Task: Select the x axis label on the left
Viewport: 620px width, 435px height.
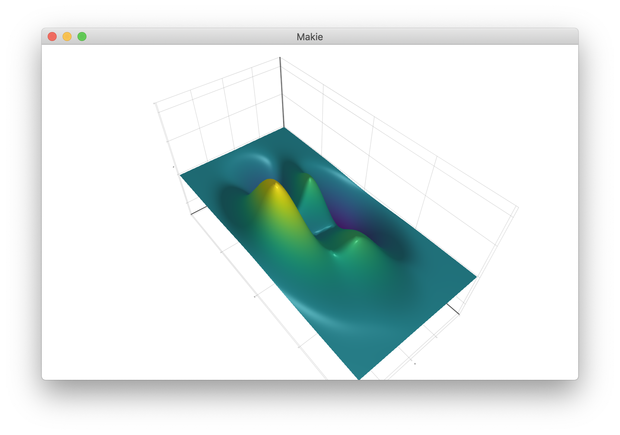Action: coord(174,168)
